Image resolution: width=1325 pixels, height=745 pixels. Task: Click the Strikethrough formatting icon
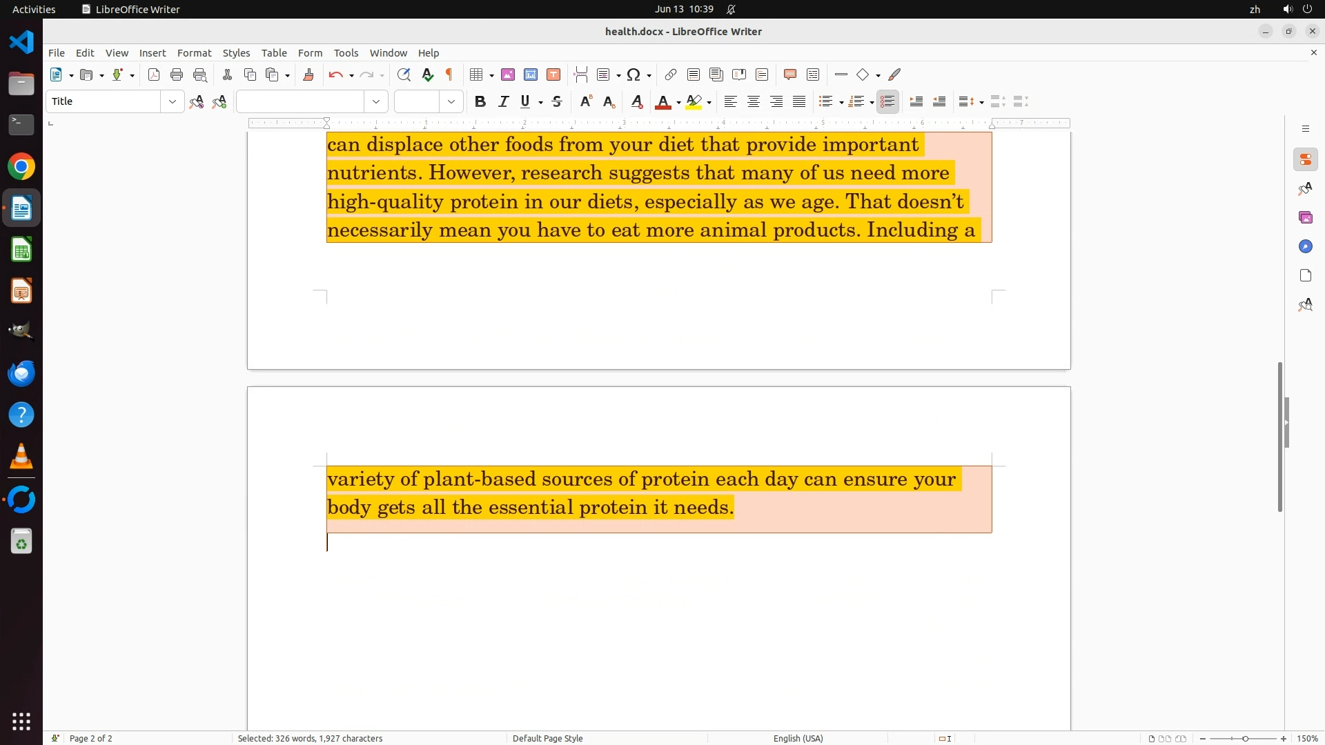[x=557, y=102]
